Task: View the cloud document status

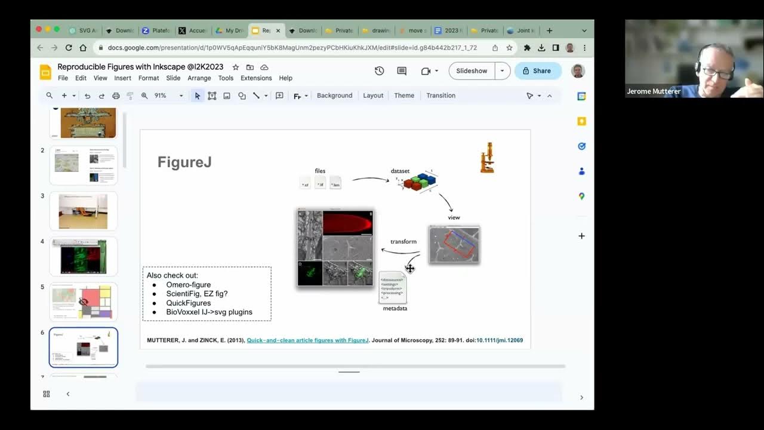Action: click(x=264, y=67)
